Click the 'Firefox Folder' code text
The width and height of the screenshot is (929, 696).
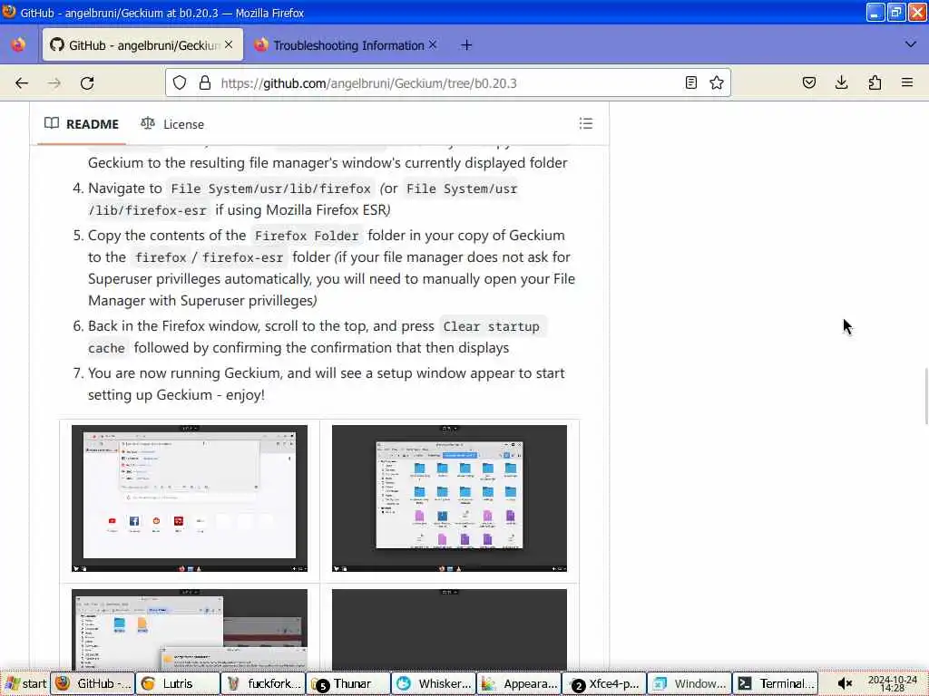point(307,236)
